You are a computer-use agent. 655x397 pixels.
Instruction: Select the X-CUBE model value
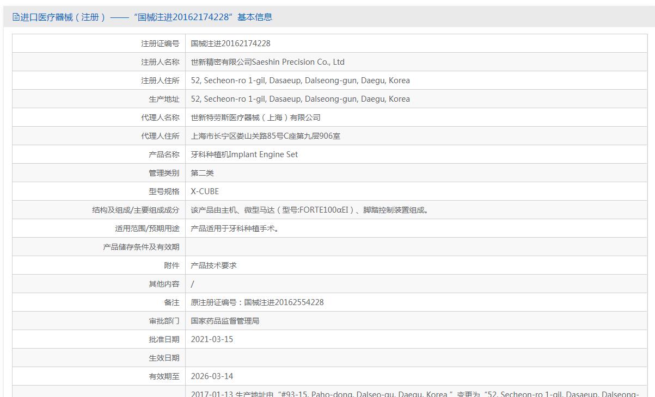205,191
